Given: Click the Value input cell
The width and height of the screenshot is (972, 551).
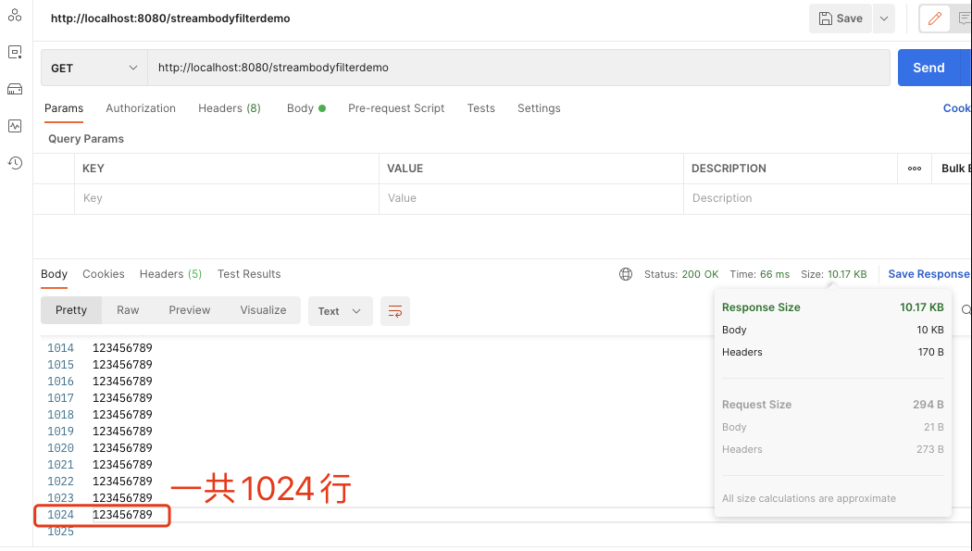Looking at the screenshot, I should point(531,198).
